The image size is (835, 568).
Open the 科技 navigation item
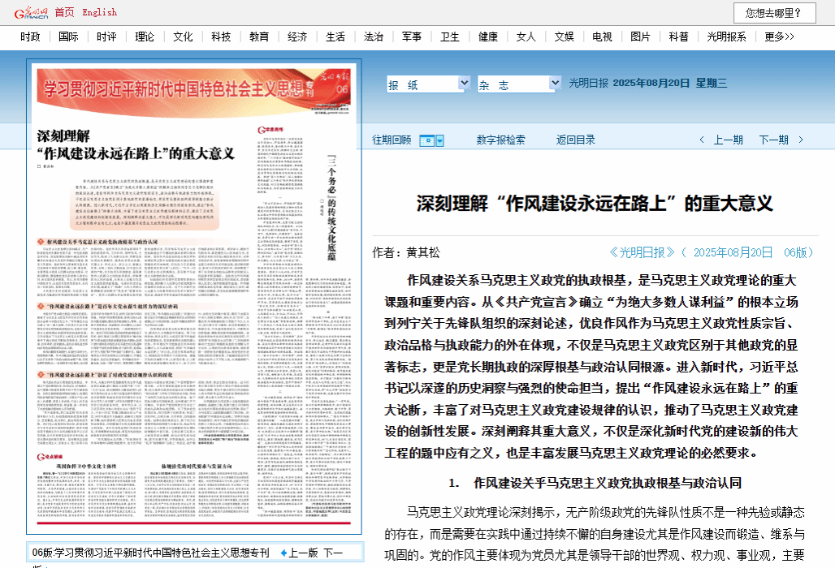[221, 37]
